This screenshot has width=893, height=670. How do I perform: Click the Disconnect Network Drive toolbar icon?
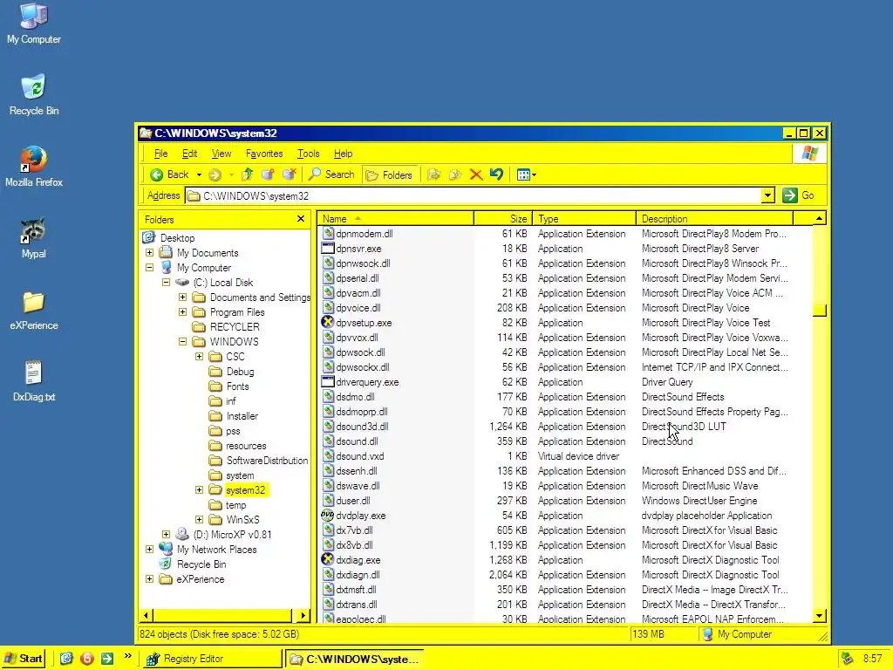point(290,174)
